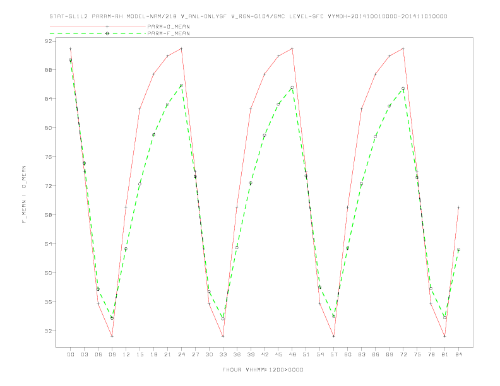Click x-axis forecast hour label 42

coord(265,354)
